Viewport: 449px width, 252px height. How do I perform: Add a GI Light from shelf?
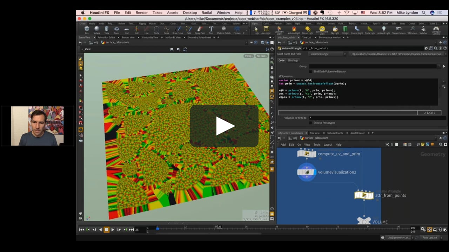tap(345, 30)
